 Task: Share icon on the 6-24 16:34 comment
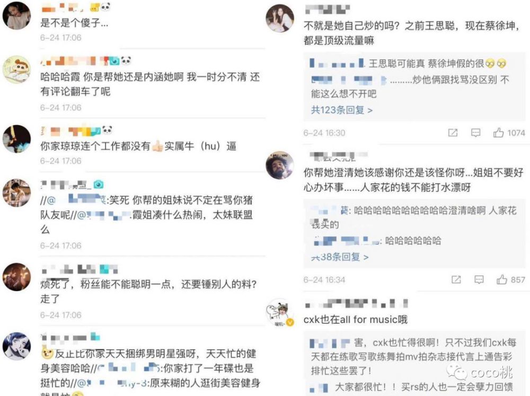tap(456, 280)
